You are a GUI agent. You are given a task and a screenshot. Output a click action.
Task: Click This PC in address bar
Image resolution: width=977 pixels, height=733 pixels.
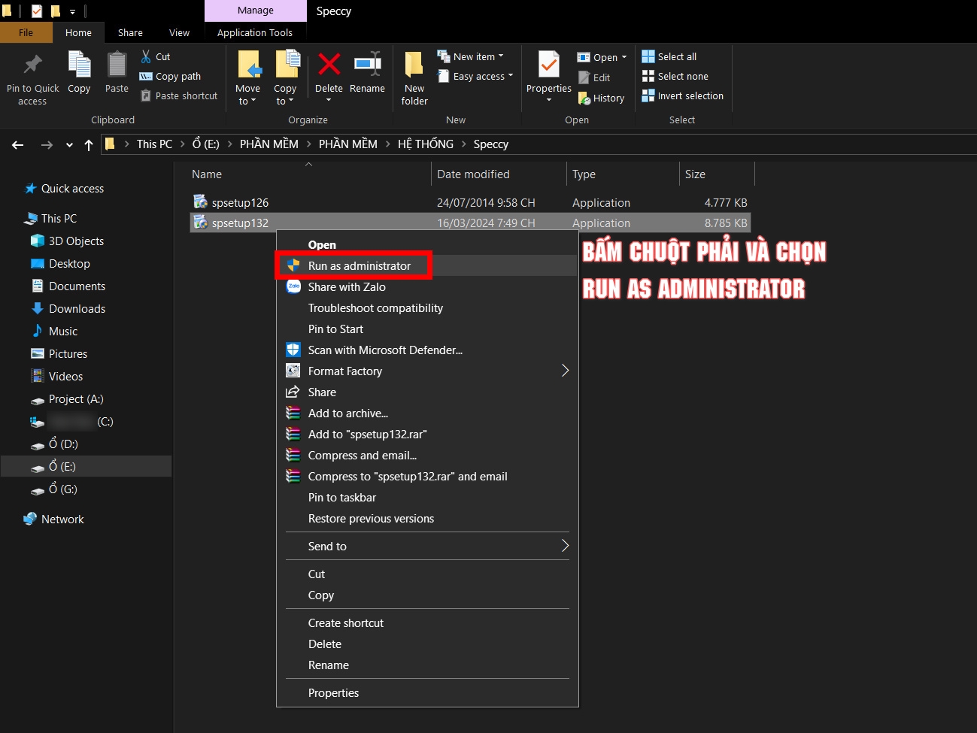coord(154,144)
